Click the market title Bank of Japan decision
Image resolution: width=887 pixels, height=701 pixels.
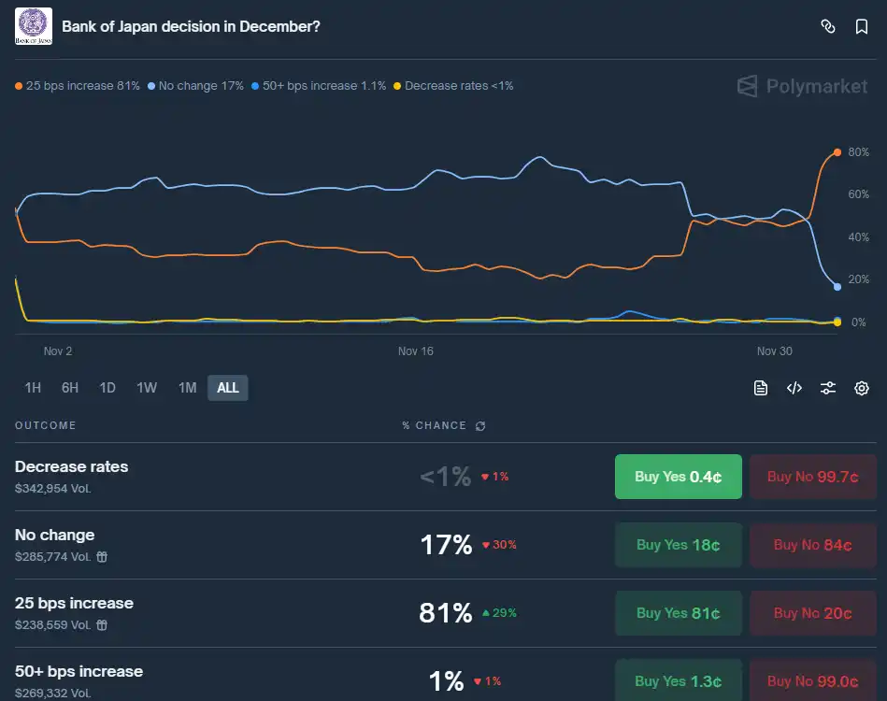191,26
